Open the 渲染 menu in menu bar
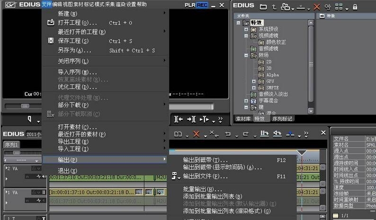This screenshot has width=376, height=220. click(x=121, y=4)
